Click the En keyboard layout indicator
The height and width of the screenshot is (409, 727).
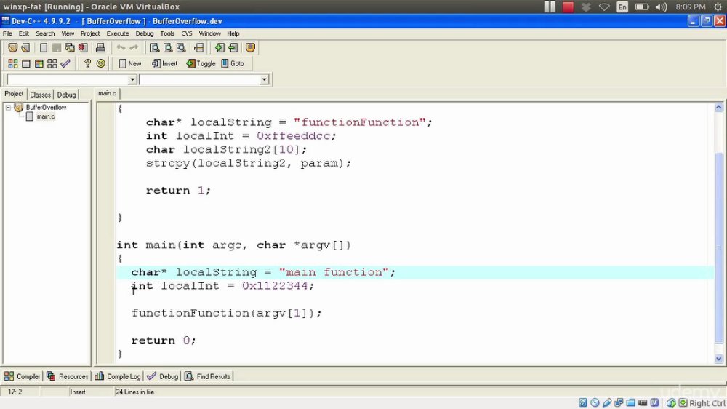[x=622, y=7]
